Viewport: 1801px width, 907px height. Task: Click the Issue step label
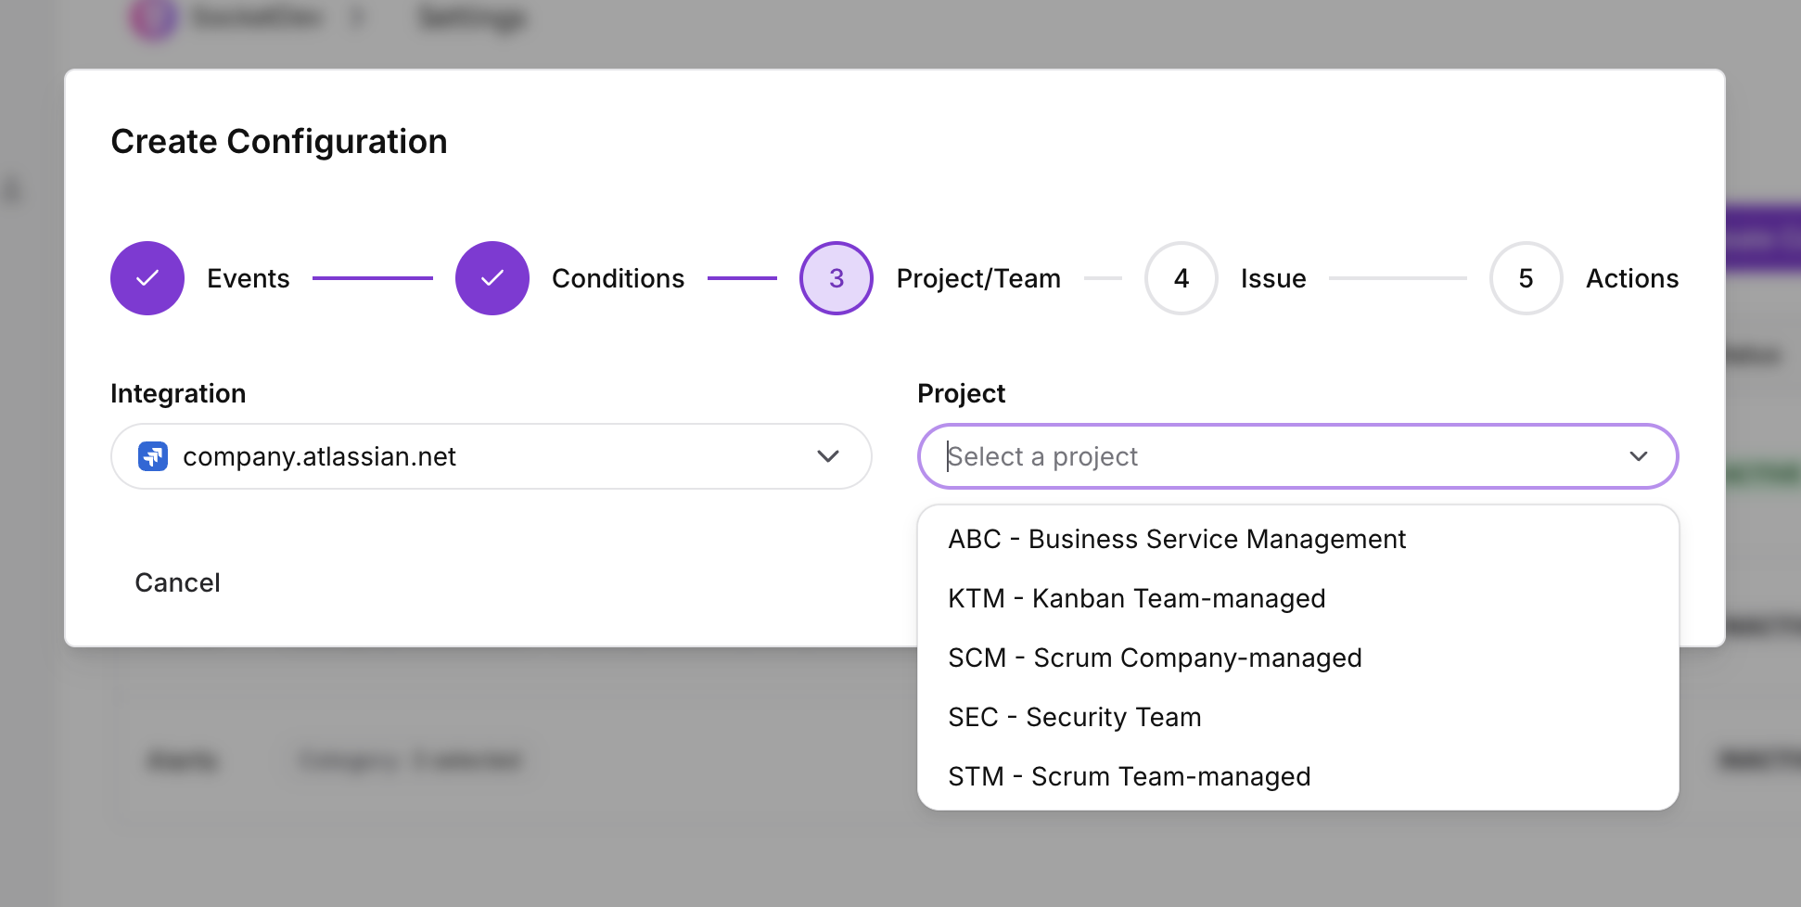click(1273, 278)
